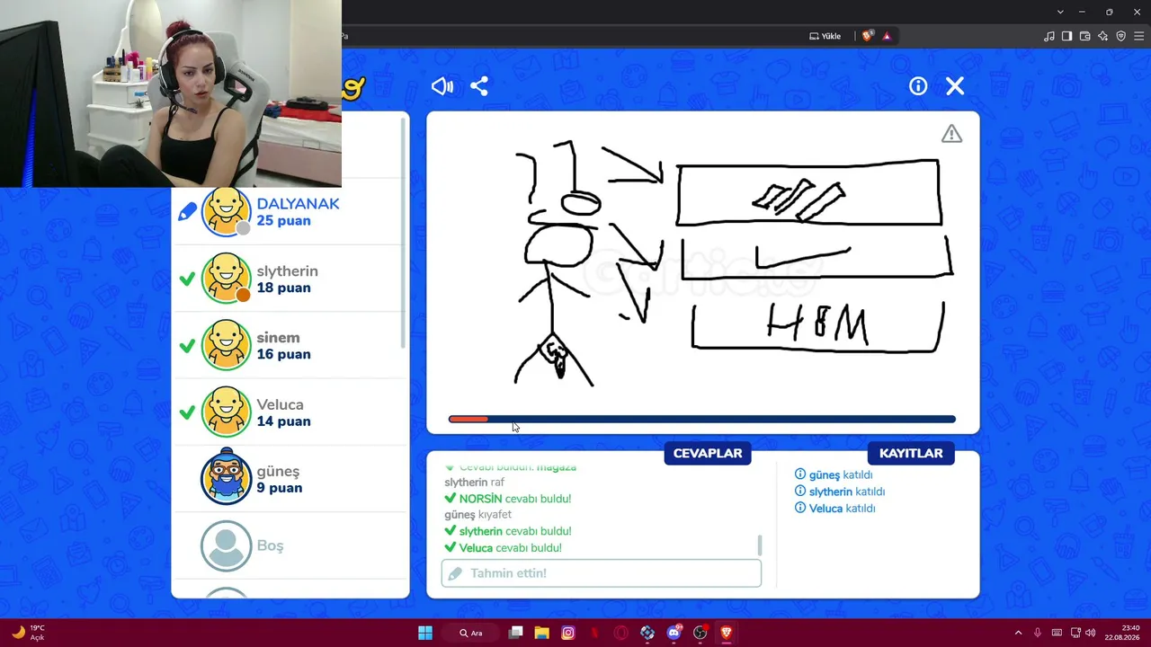Click 'slytherin katıldı' log entry
Image resolution: width=1151 pixels, height=647 pixels.
coord(840,492)
